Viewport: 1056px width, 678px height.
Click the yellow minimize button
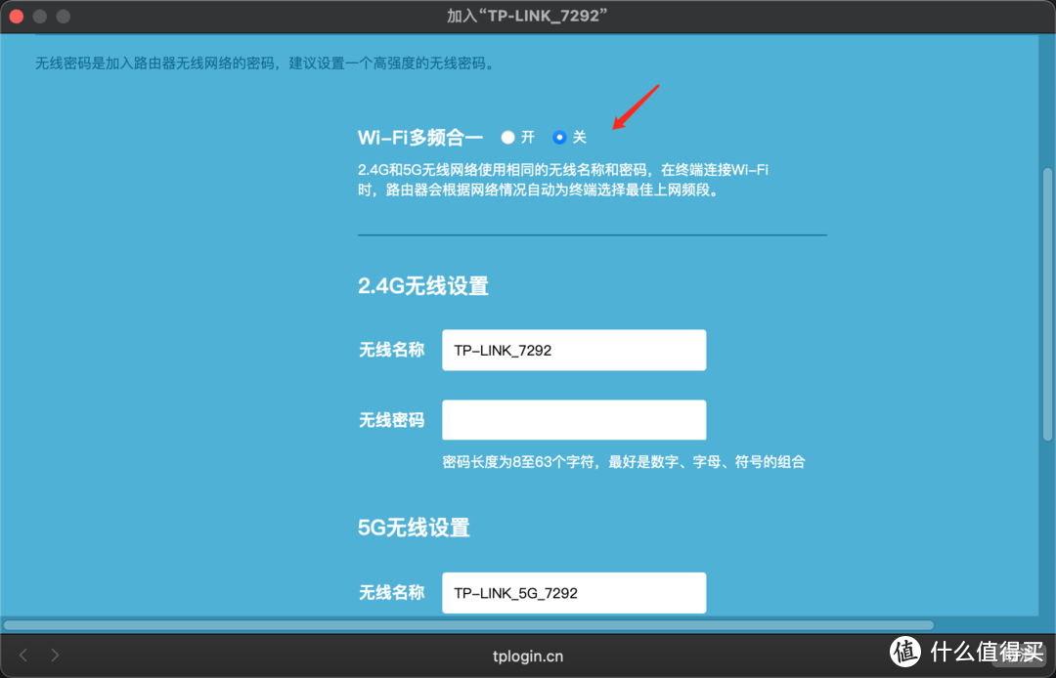39,16
